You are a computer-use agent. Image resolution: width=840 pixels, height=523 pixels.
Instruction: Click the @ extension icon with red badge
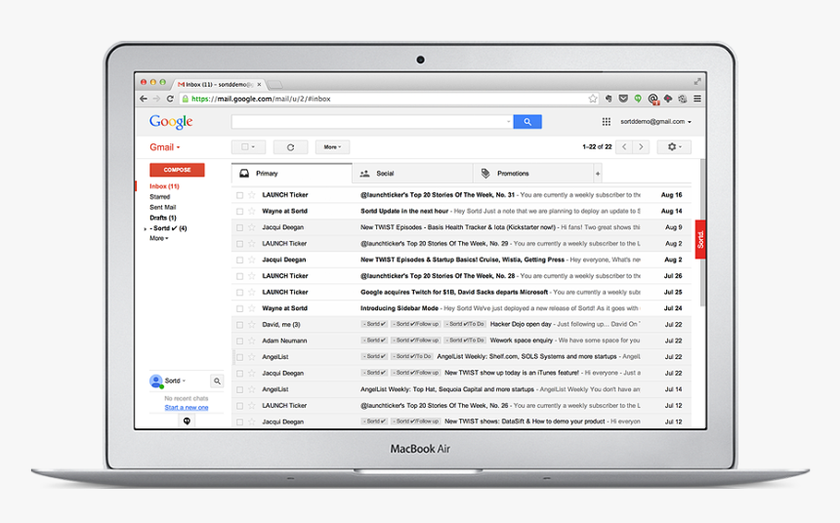(653, 99)
